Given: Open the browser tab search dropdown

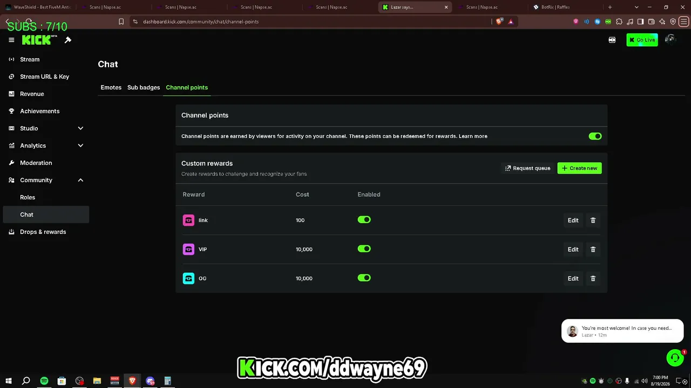Looking at the screenshot, I should [636, 7].
